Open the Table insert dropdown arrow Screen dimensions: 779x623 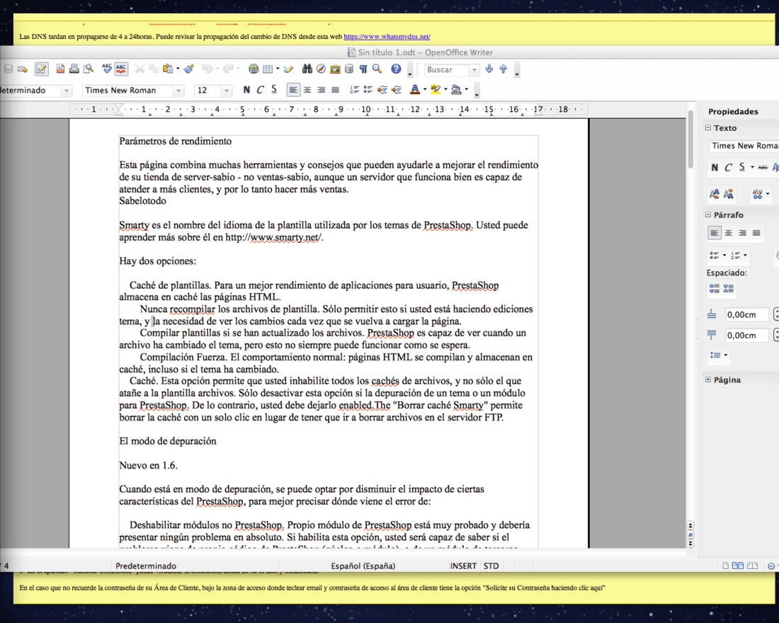(278, 69)
